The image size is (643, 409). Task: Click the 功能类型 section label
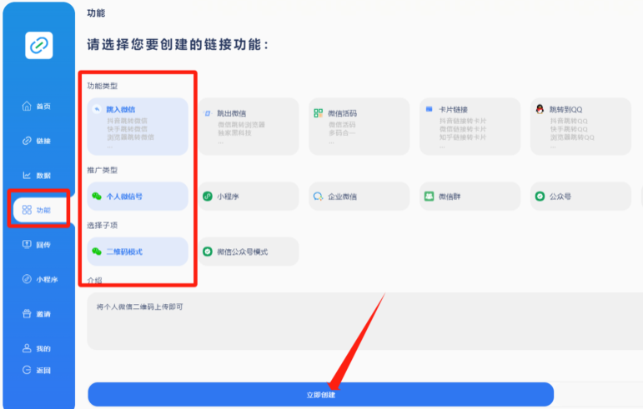102,86
